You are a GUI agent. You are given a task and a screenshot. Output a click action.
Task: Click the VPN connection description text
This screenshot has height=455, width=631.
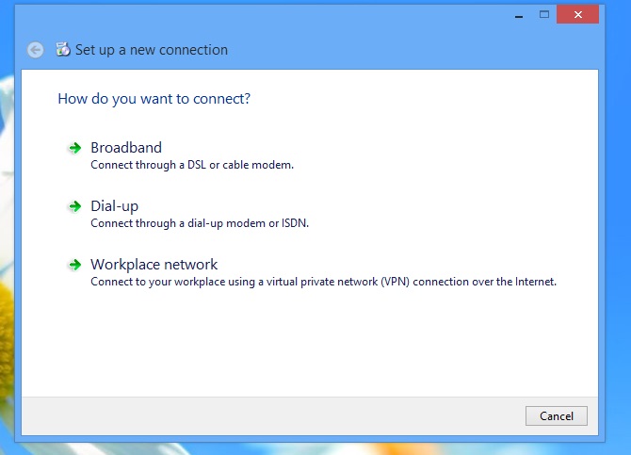pyautogui.click(x=323, y=282)
